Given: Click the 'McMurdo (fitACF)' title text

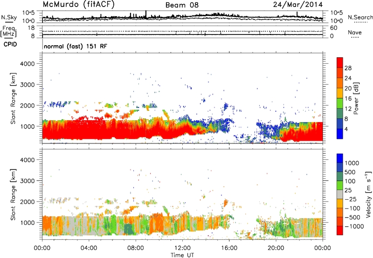Looking at the screenshot, I should pyautogui.click(x=78, y=5).
